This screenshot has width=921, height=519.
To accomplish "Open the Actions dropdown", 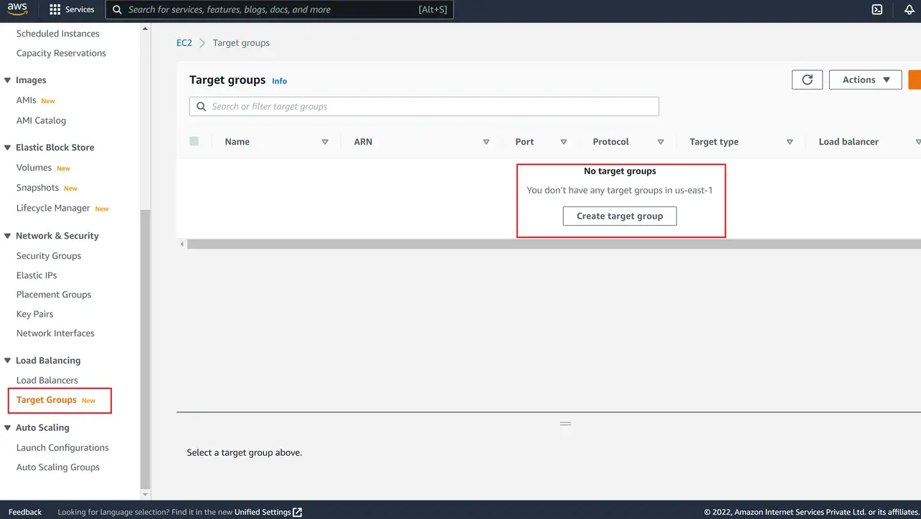I will [865, 80].
